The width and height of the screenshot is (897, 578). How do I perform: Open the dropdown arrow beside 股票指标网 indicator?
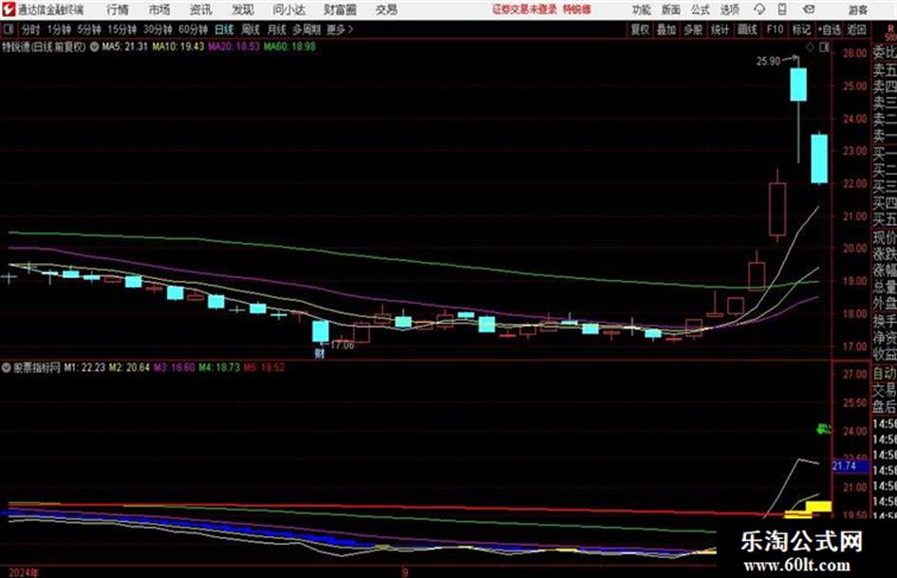coord(6,368)
